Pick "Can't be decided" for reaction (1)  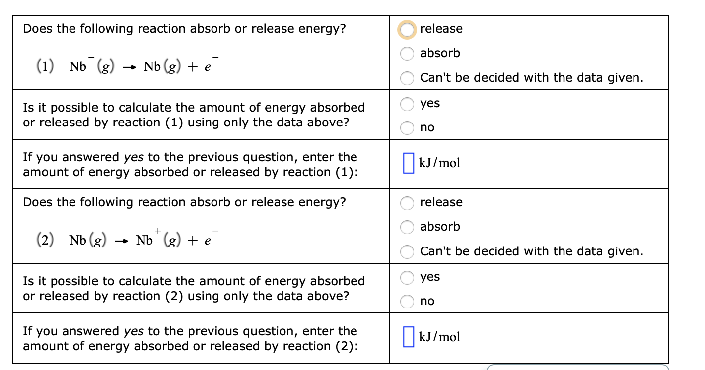click(407, 78)
